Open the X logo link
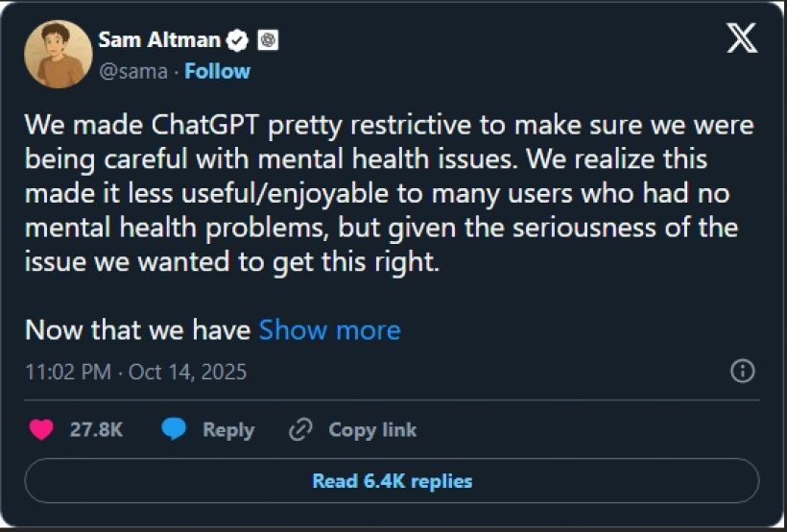 click(x=741, y=37)
